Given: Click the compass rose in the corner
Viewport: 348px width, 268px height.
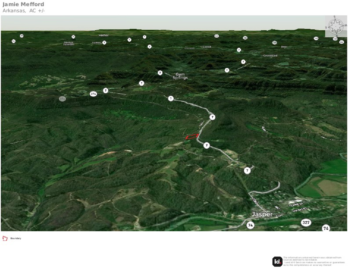Looking at the screenshot, I should click(336, 27).
